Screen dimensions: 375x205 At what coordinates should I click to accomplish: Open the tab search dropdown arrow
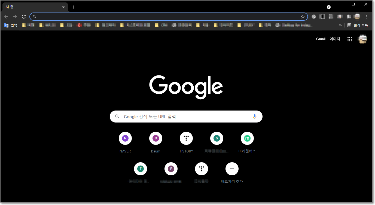tap(329, 7)
